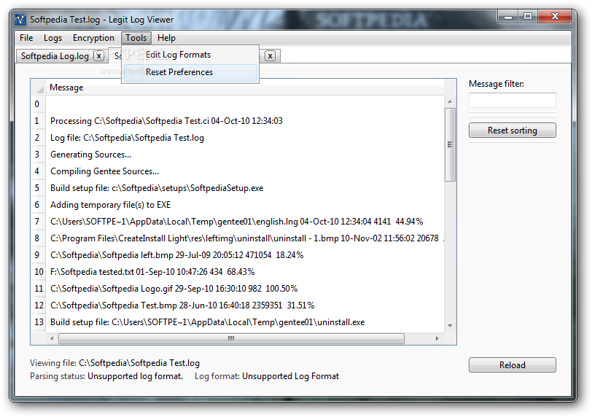Click the Message filter input field
592x417 pixels.
tap(512, 101)
